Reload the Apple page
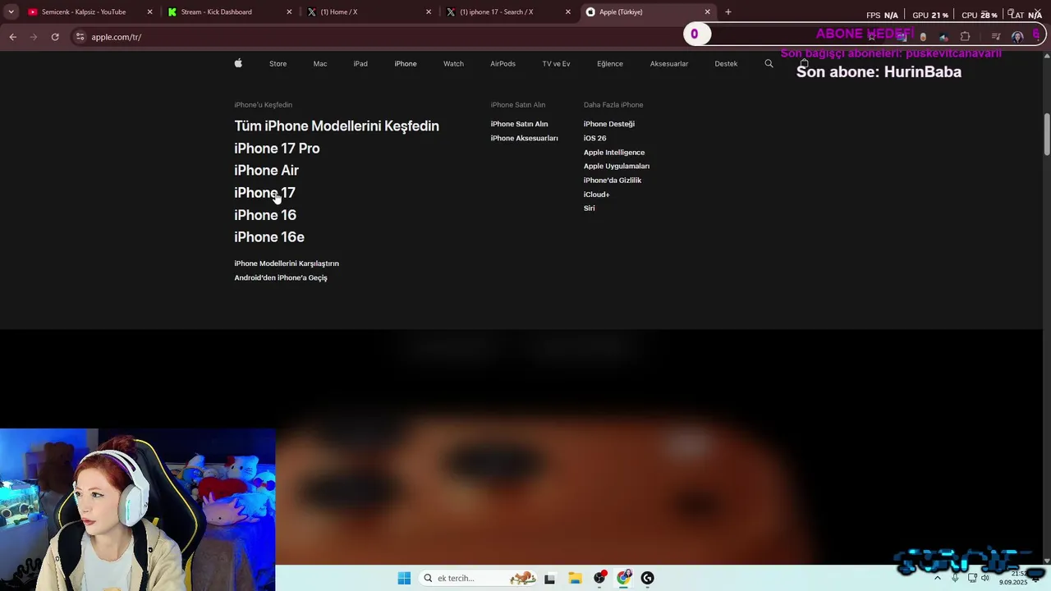 [55, 37]
